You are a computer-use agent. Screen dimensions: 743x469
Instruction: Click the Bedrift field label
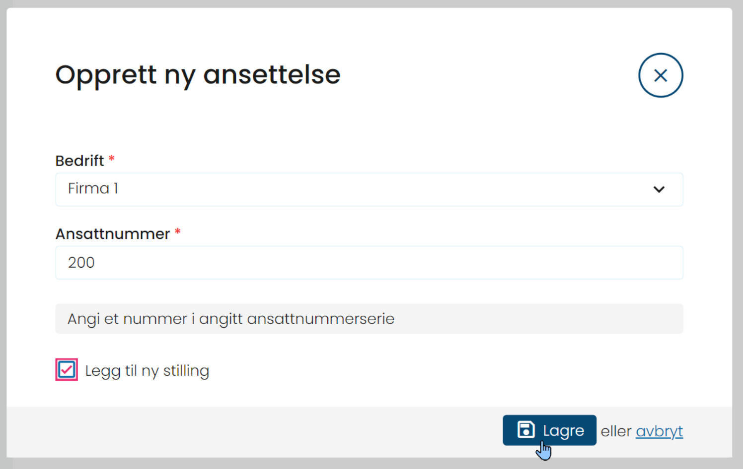[79, 161]
